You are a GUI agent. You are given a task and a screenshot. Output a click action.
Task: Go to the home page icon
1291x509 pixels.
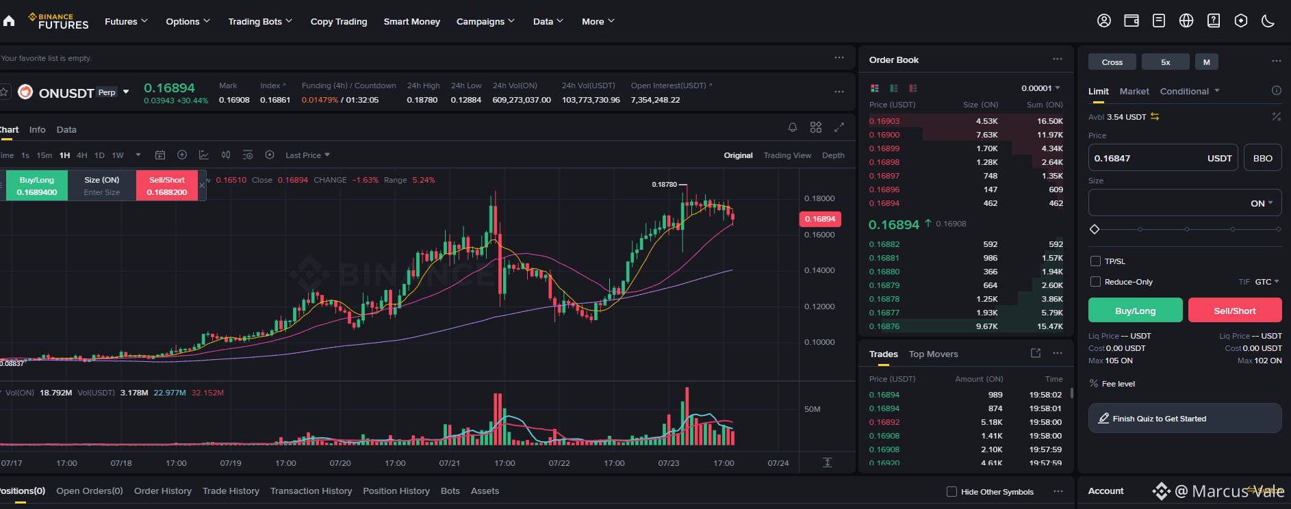pos(8,21)
